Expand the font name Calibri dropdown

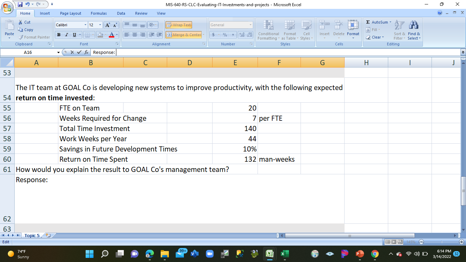tap(85, 25)
